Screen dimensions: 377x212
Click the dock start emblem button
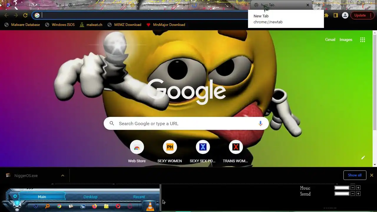tap(17, 205)
